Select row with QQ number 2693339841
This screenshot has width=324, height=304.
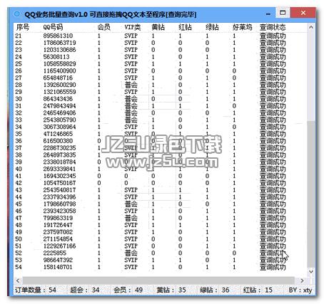151,169
